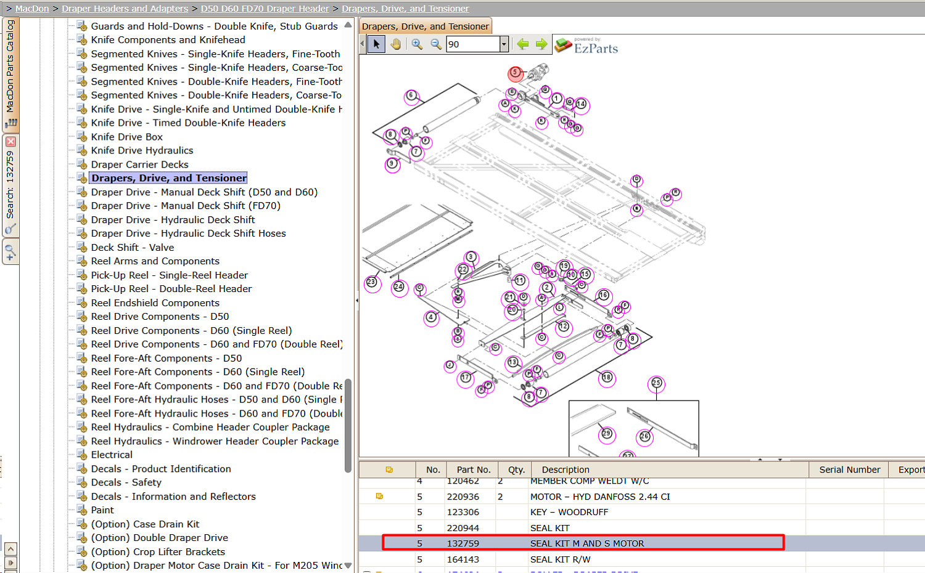Image resolution: width=925 pixels, height=573 pixels.
Task: Open Reel Drive Components - D50
Action: click(x=160, y=317)
